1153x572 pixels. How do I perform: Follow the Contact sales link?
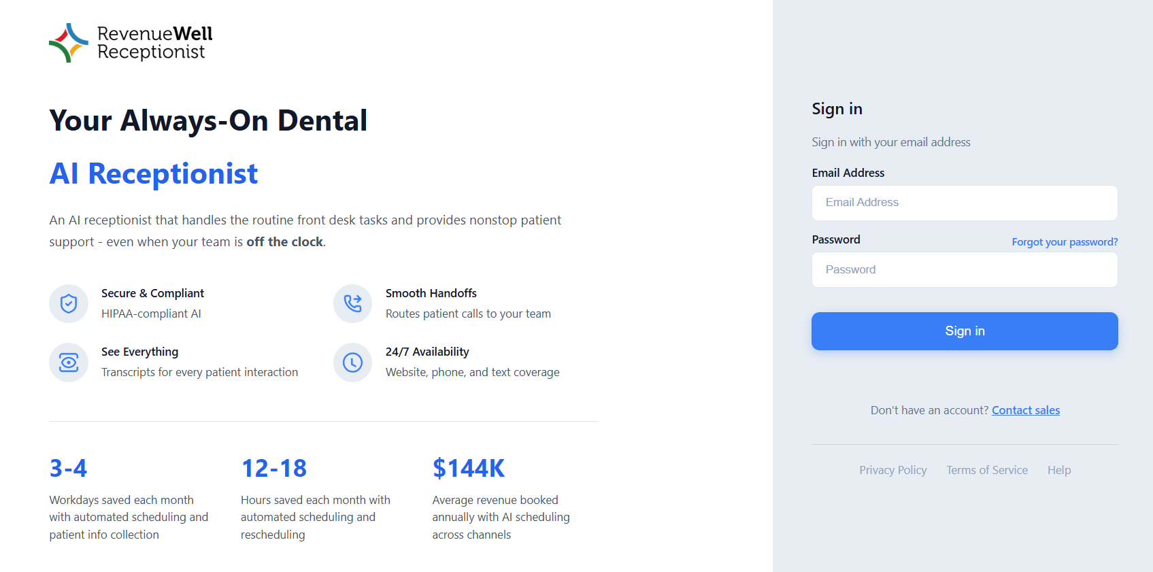[1025, 410]
